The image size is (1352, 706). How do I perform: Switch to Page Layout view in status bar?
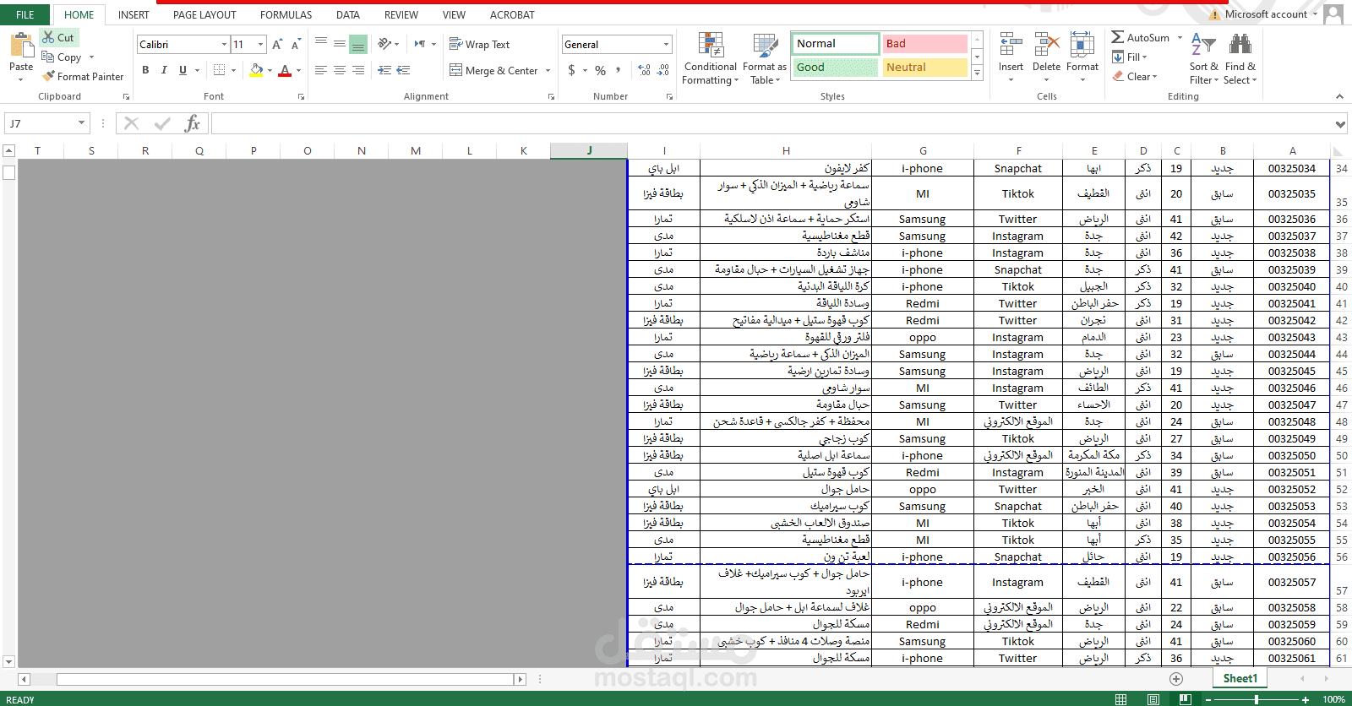point(1153,699)
